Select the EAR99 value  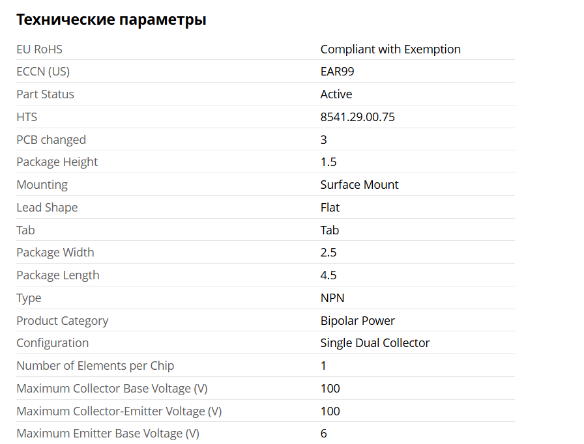[337, 72]
